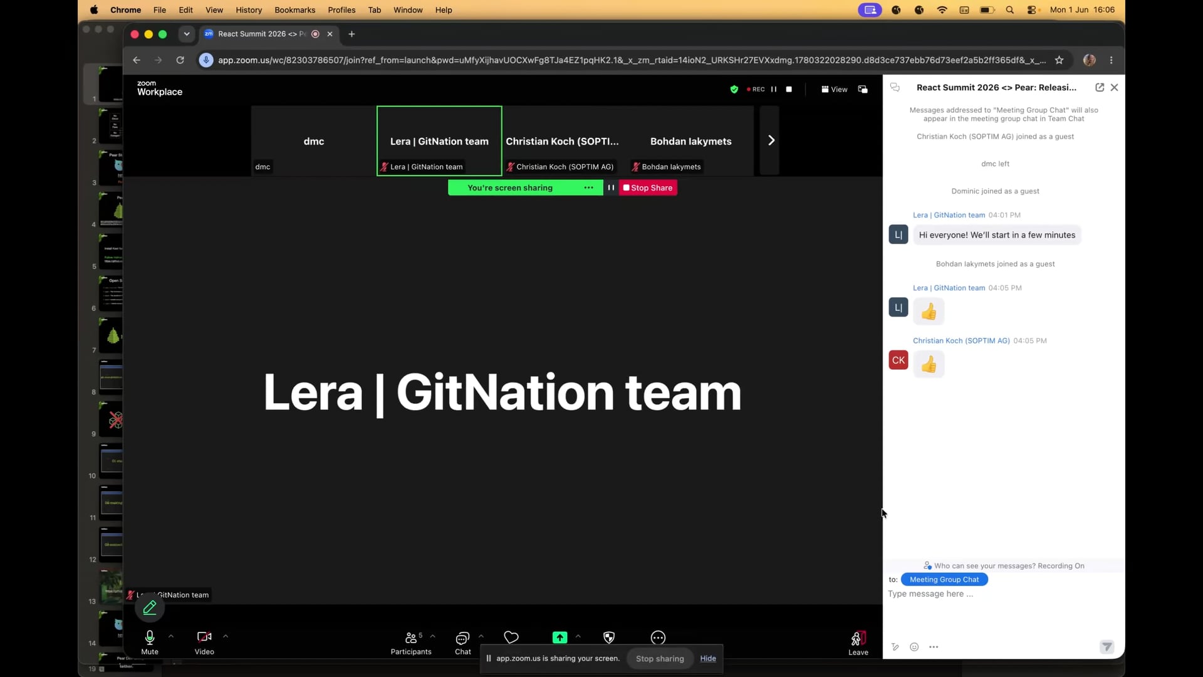1203x677 pixels.
Task: Expand share screen options arrow
Action: 578,636
